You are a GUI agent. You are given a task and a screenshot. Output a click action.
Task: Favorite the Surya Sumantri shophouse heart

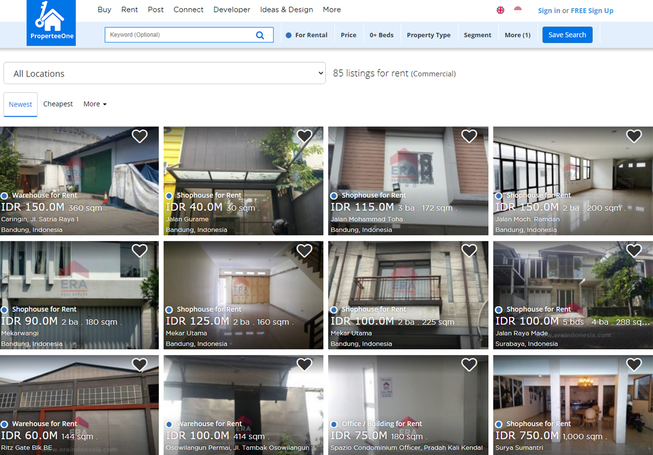pyautogui.click(x=634, y=365)
